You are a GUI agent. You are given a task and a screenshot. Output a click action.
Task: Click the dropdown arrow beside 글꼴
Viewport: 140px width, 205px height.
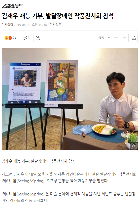click(109, 38)
